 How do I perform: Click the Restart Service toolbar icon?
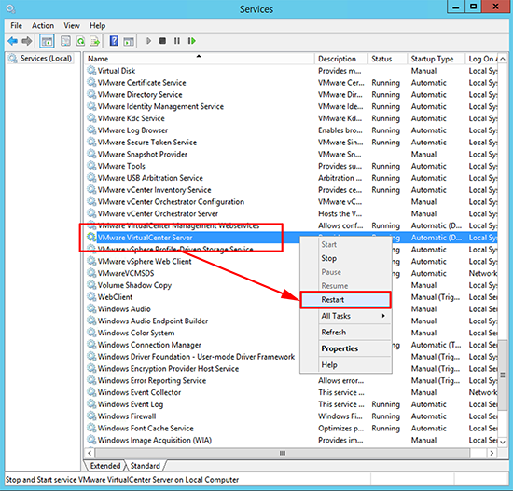tap(192, 41)
